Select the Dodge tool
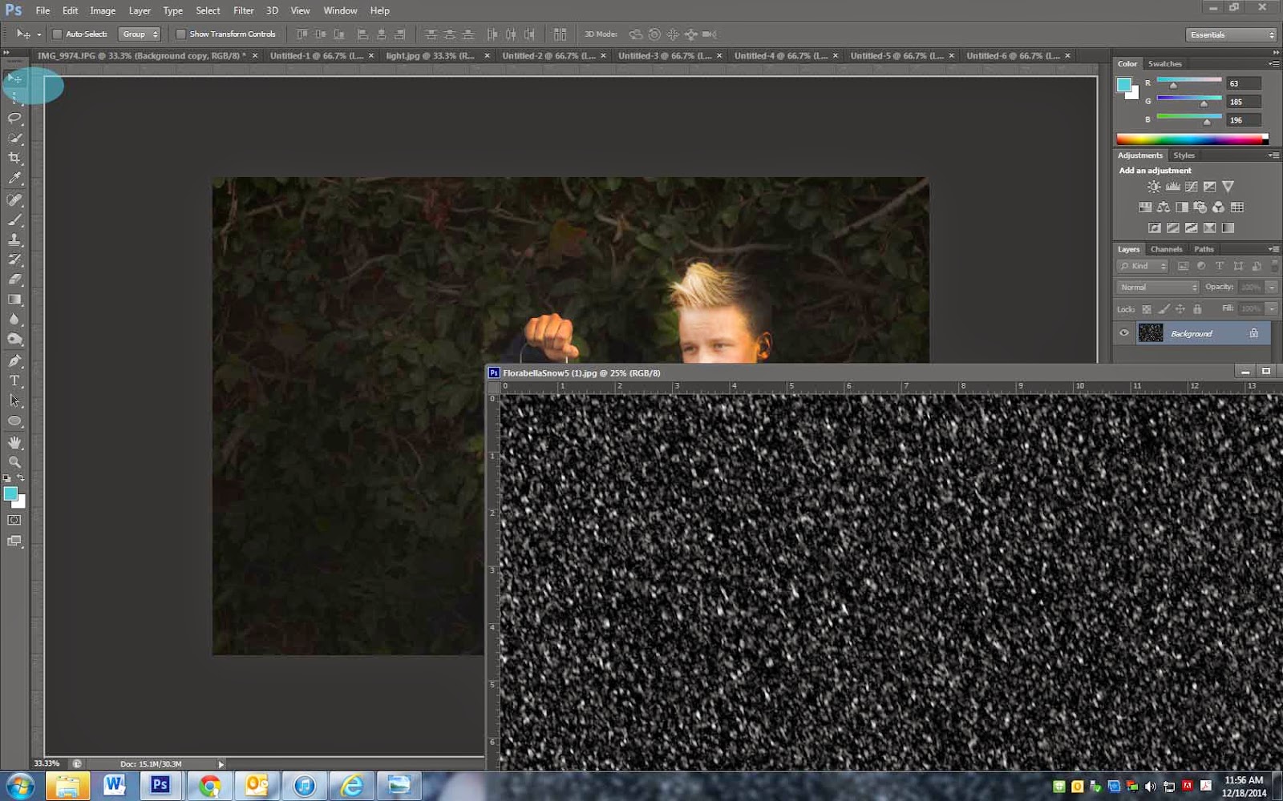 tap(14, 340)
